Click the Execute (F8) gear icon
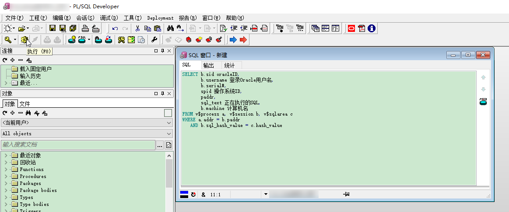The width and height of the screenshot is (509, 212). coord(25,40)
